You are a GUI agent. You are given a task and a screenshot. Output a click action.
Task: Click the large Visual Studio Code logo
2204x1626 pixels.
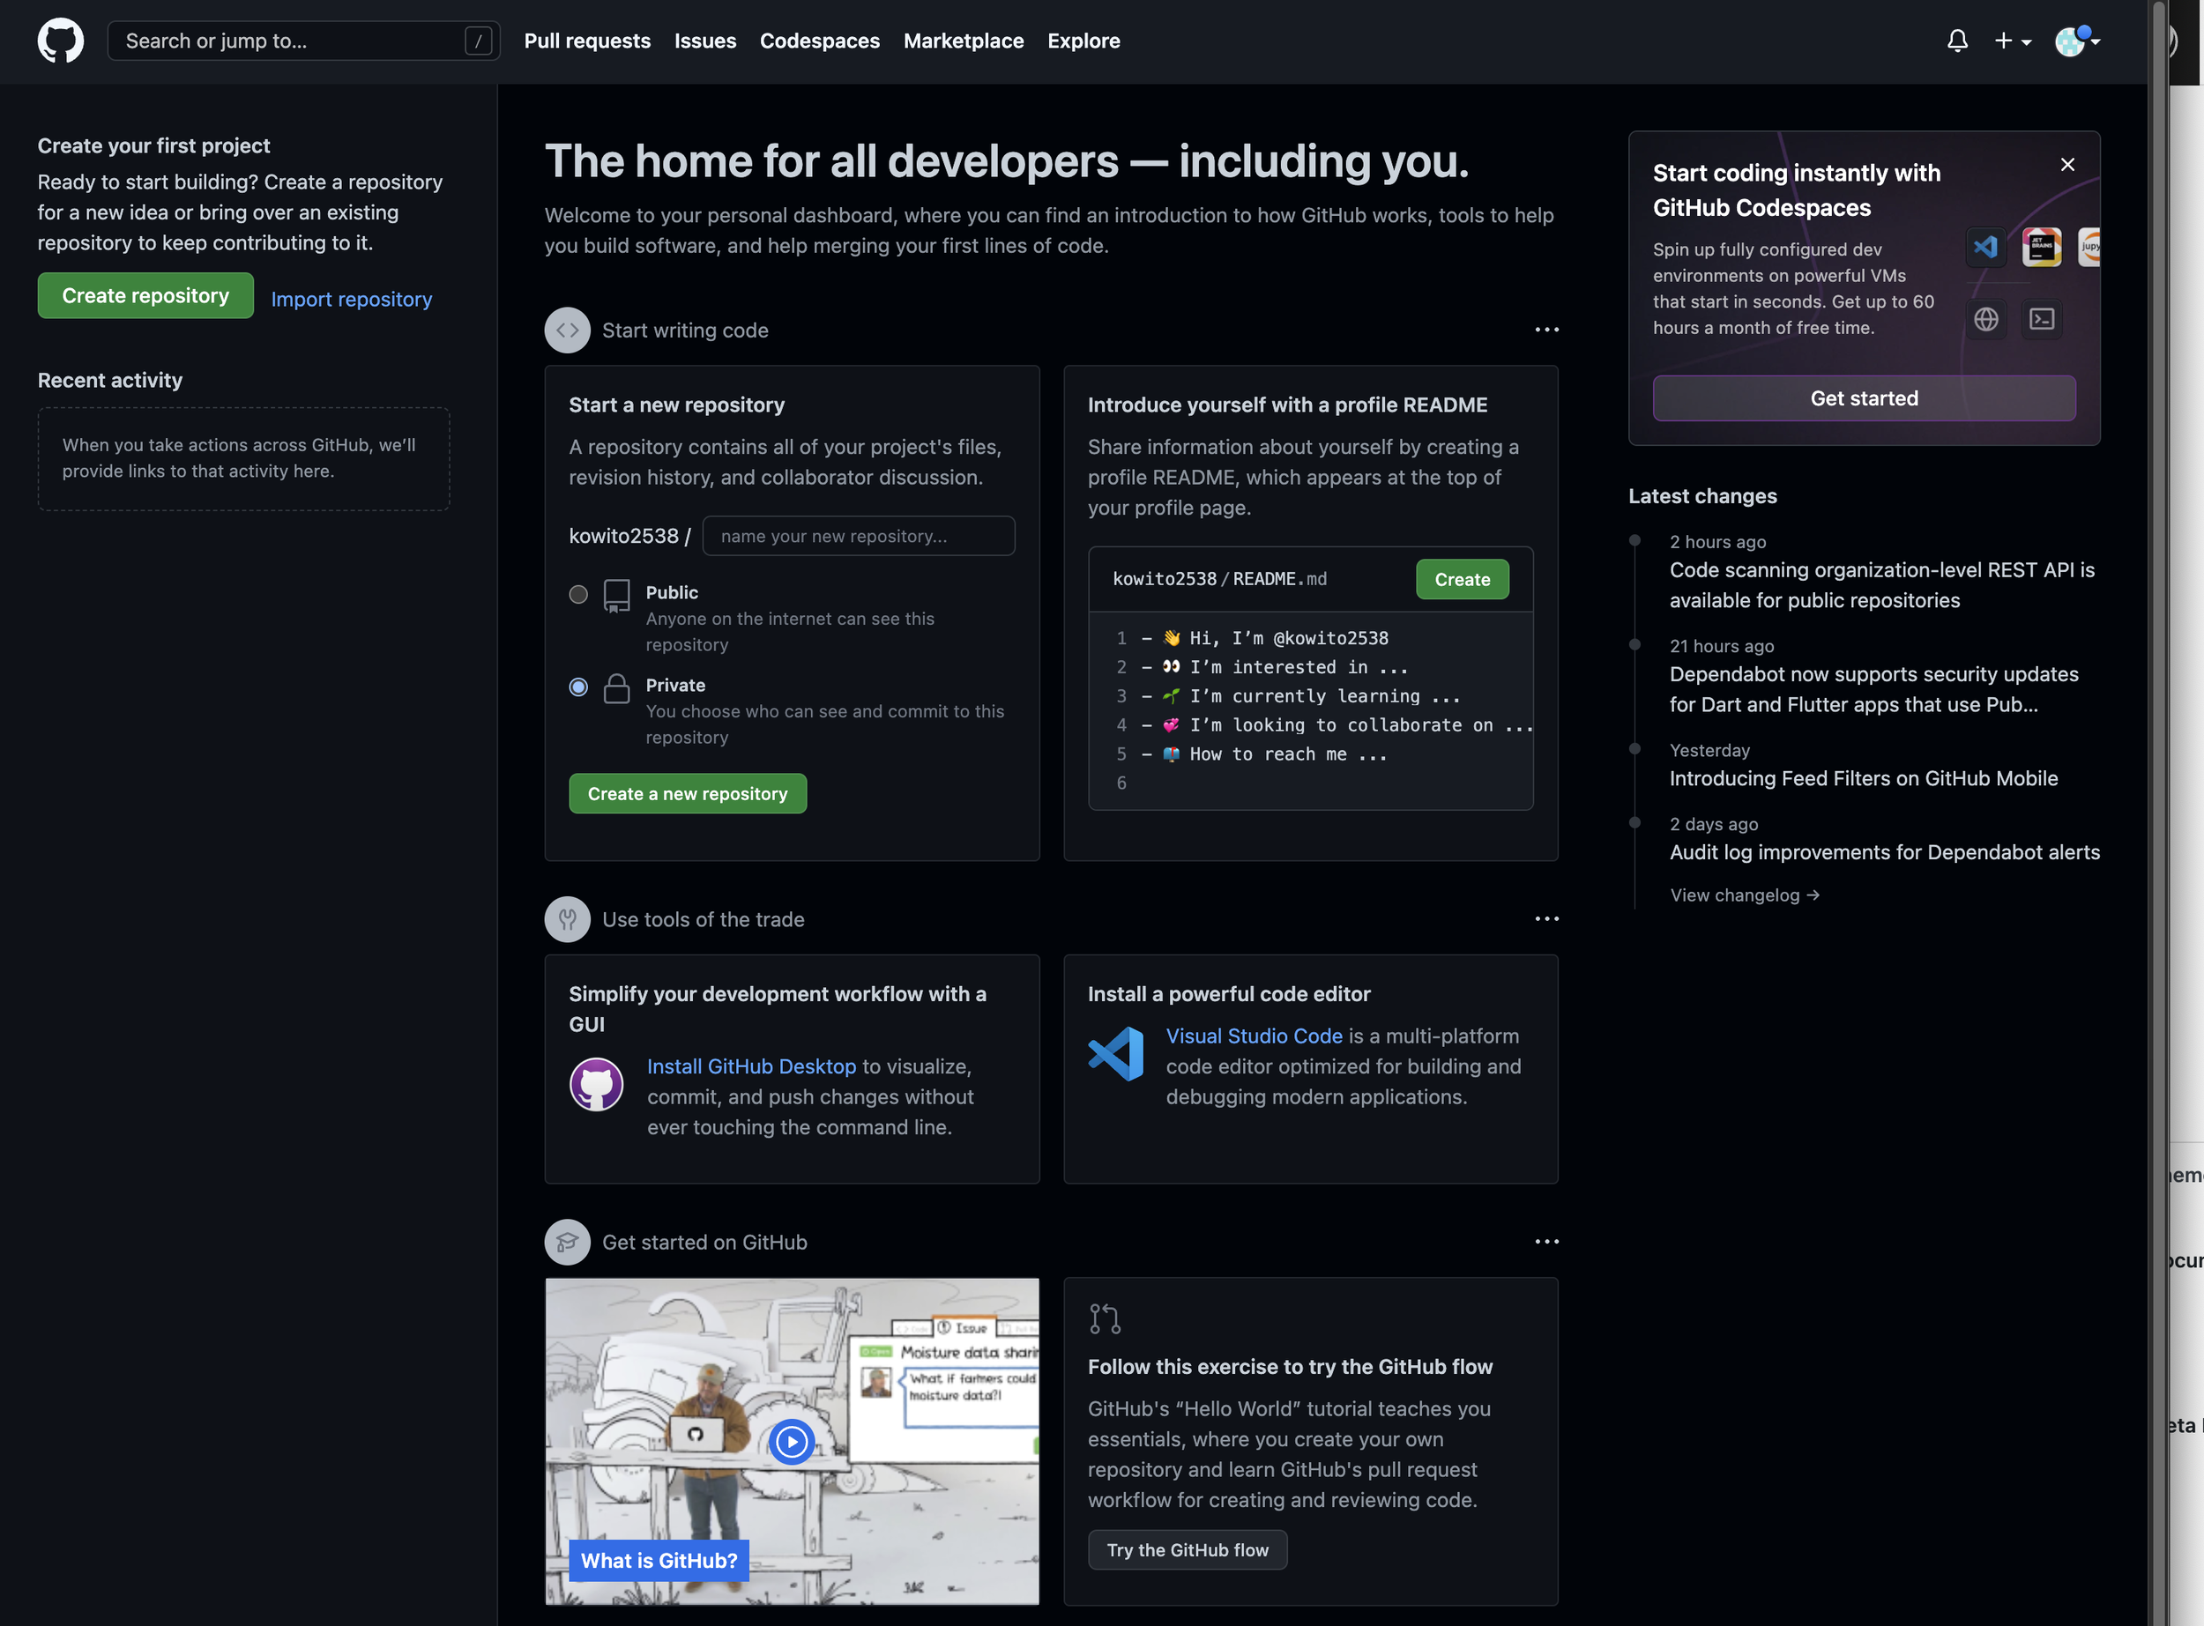(1116, 1053)
